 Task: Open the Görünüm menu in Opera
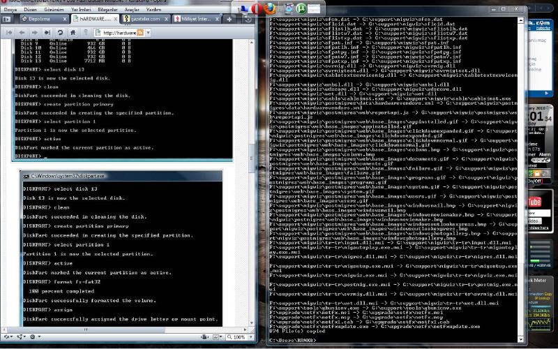tap(54, 10)
